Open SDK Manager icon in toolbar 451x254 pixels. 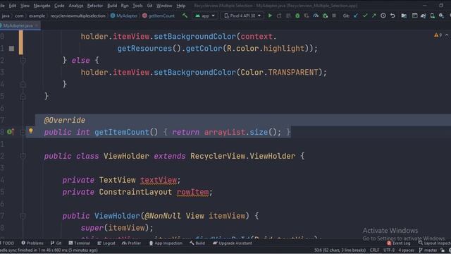coord(441,16)
